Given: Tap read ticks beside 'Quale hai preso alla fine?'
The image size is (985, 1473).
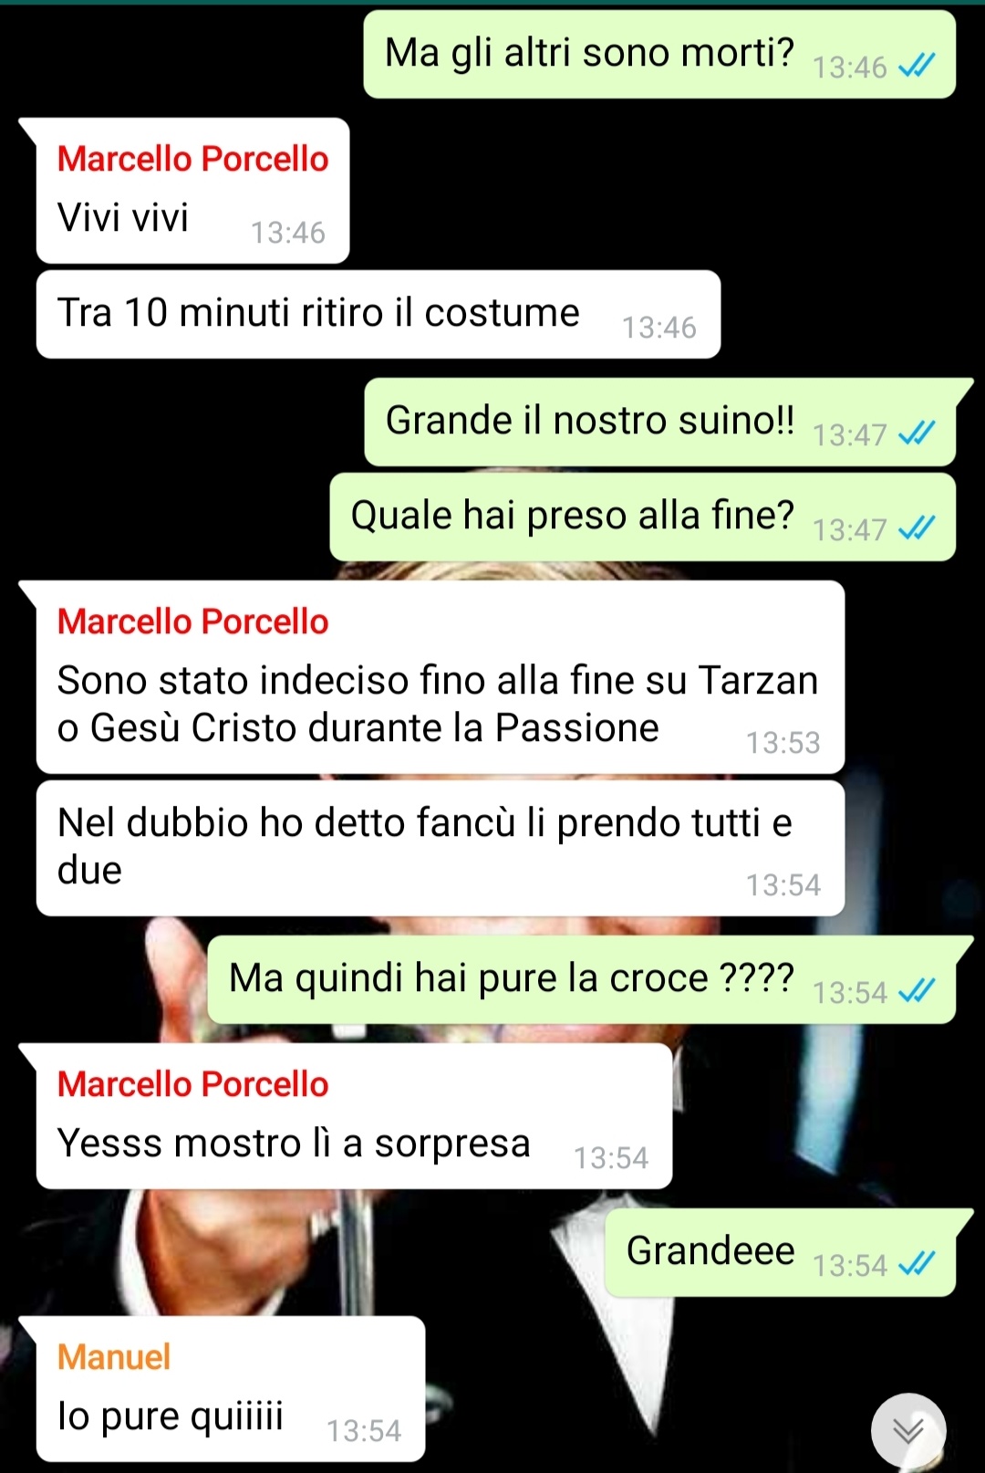Looking at the screenshot, I should pyautogui.click(x=917, y=528).
